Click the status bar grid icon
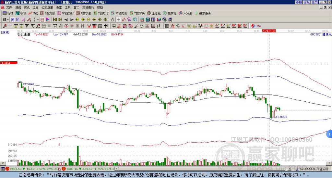The height and width of the screenshot is (178, 332). click(x=3, y=169)
